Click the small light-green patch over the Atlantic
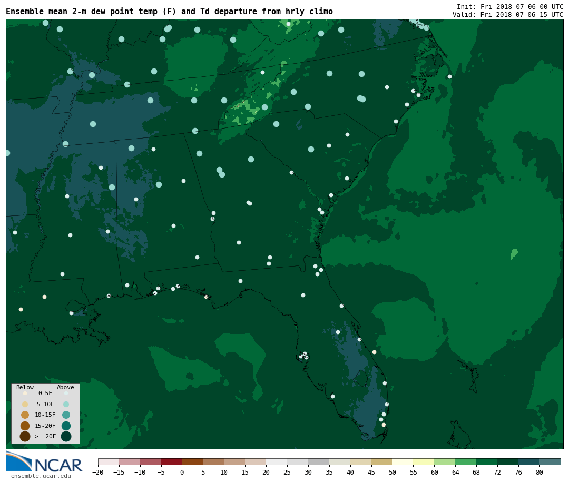 pos(514,253)
